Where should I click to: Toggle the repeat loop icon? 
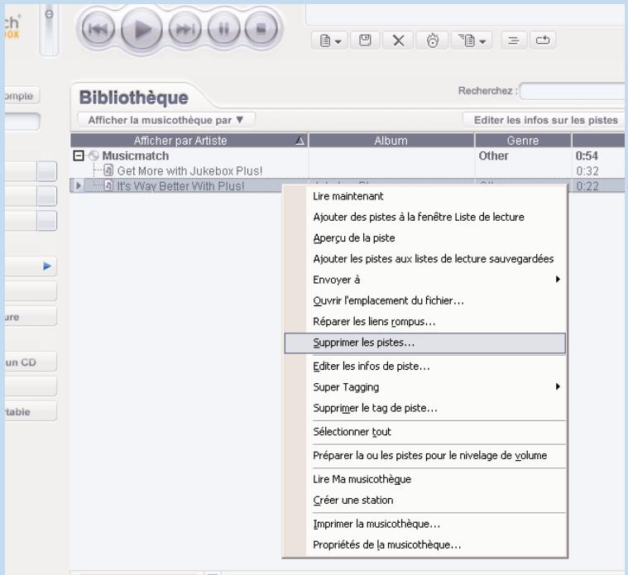pos(543,41)
